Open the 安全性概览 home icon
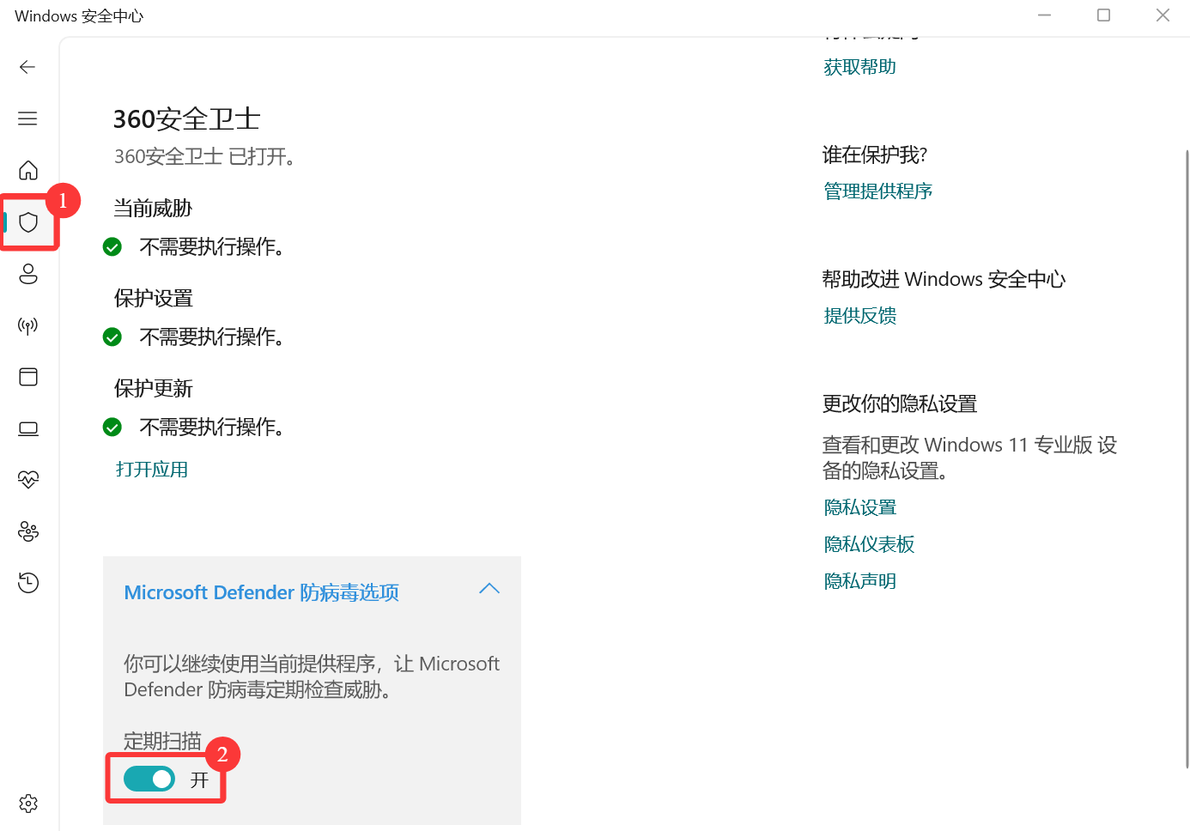Image resolution: width=1190 pixels, height=831 pixels. tap(27, 170)
